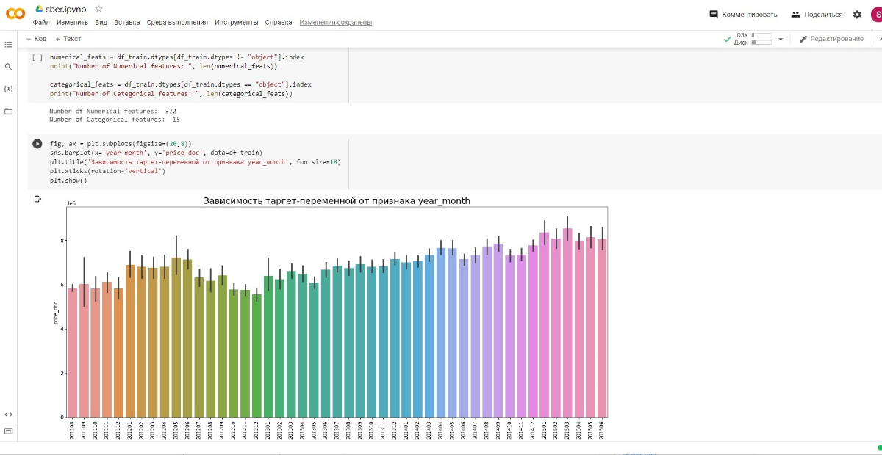This screenshot has width=882, height=455.
Task: Open the code snippets panel
Action: (x=9, y=415)
